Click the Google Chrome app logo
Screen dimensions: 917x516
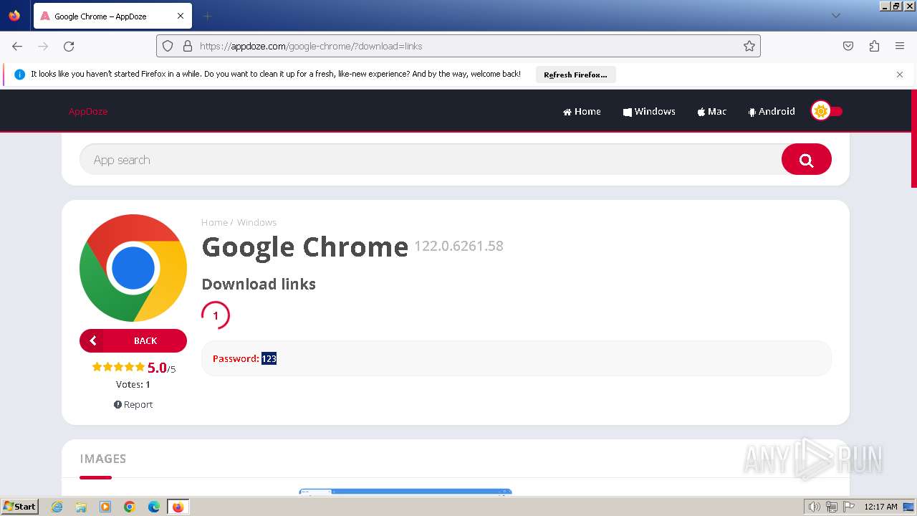click(133, 268)
